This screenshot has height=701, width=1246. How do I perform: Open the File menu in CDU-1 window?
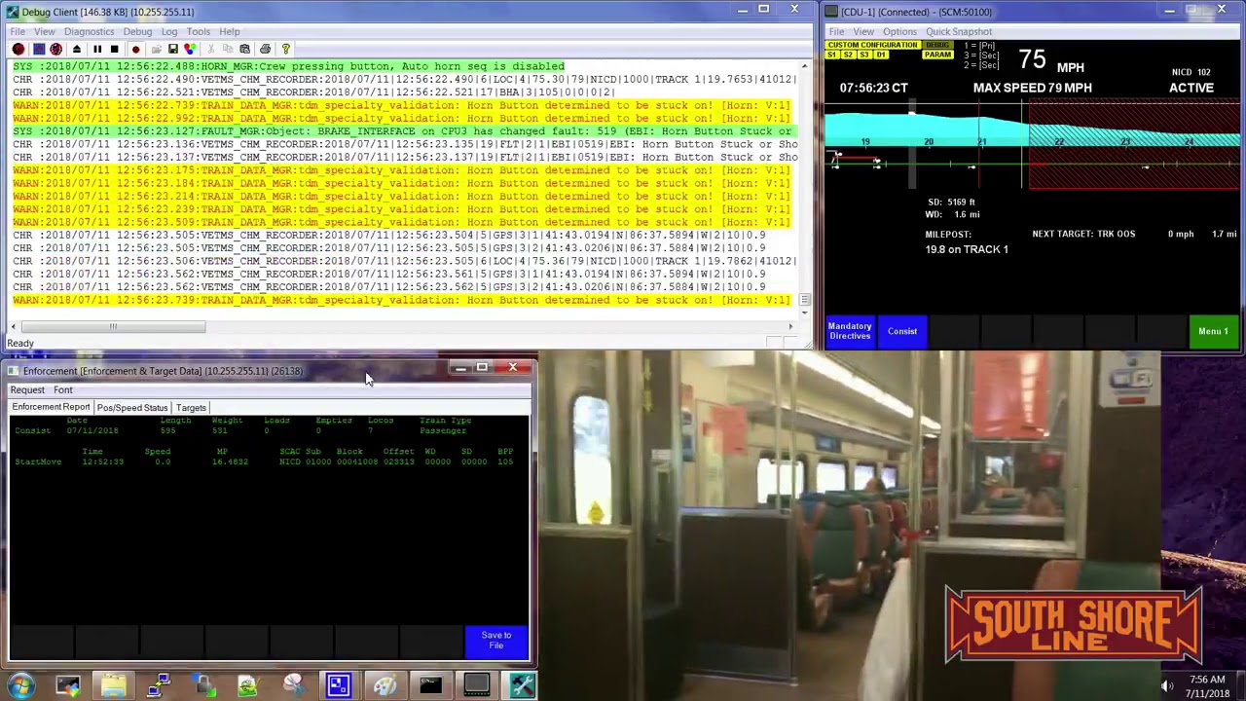click(x=836, y=31)
